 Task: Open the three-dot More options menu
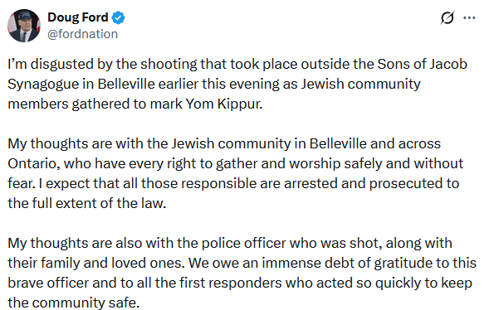pyautogui.click(x=469, y=17)
